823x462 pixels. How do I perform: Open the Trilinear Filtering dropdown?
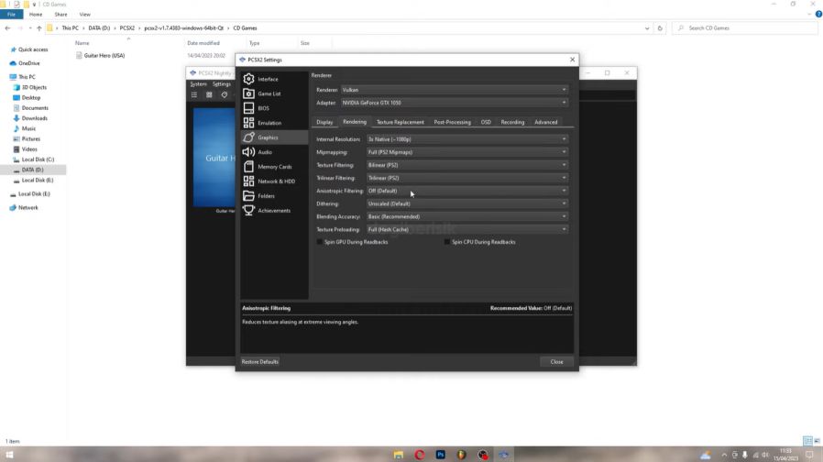click(x=467, y=178)
